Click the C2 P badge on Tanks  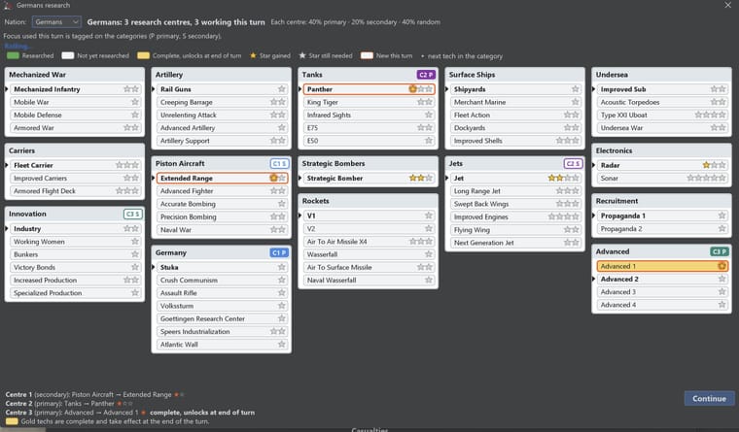[426, 75]
